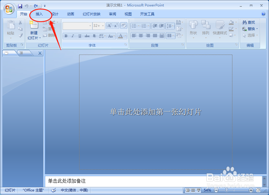Open the Office button menu
Image resolution: width=269 pixels, height=195 pixels.
9,9
